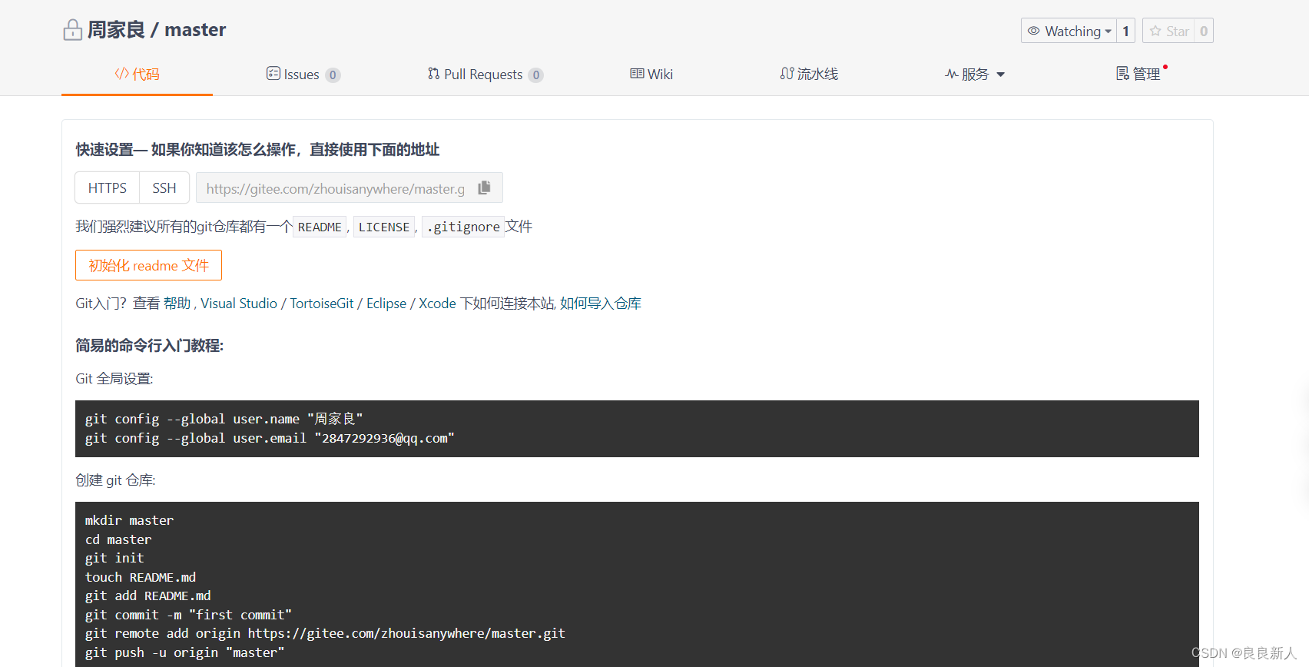Click the .gitignore tag label
This screenshot has width=1309, height=667.
[463, 227]
